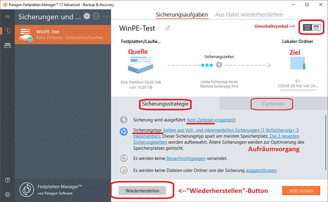Add a new backup job with plus icon

87,16
